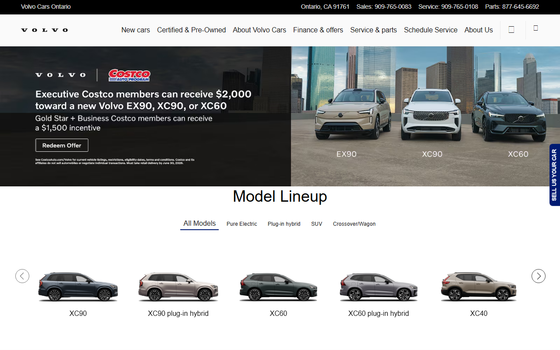Click the XC60 plug-in hybrid label
The height and width of the screenshot is (350, 560).
(x=378, y=313)
